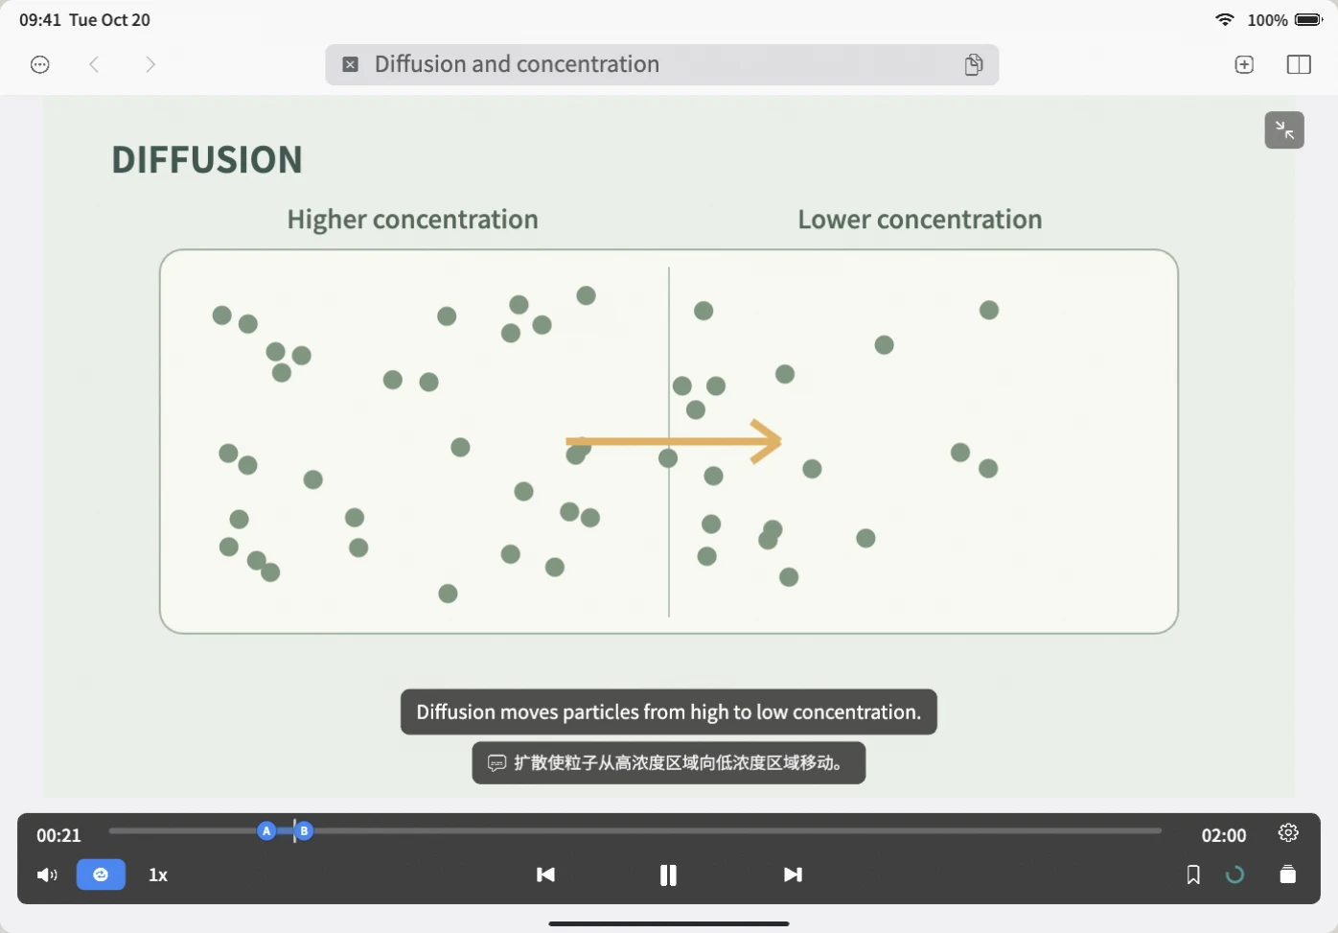Viewport: 1338px width, 933px height.
Task: Check the battery indicator in status bar
Action: pos(1308,19)
